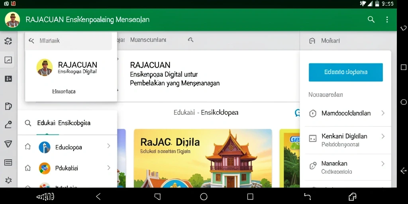Tap the side rail back arrow
Image resolution: width=408 pixels, height=204 pixels.
click(x=404, y=171)
